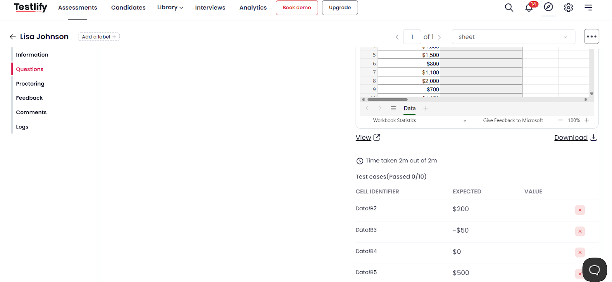Screen dimensions: 612x282
Task: Click the Upgrade button
Action: coord(340,8)
